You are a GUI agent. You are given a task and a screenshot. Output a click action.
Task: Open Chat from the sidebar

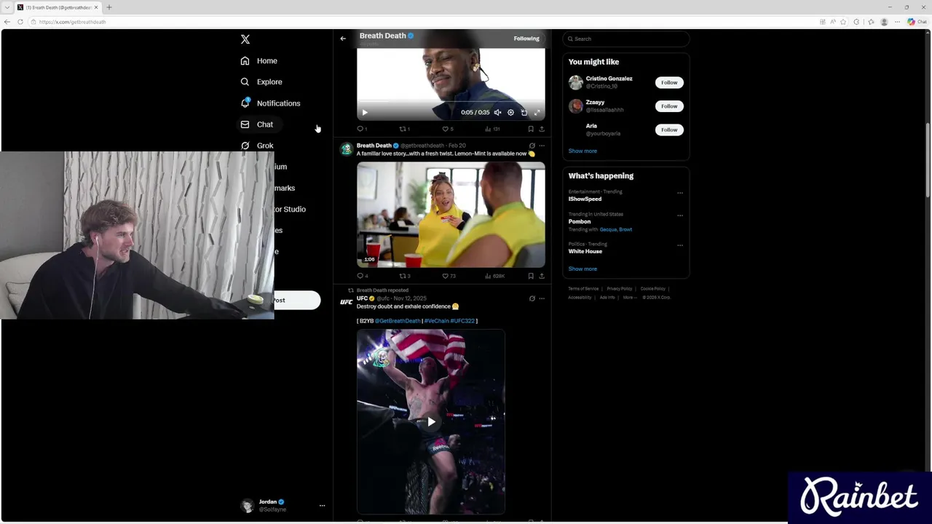[257, 124]
